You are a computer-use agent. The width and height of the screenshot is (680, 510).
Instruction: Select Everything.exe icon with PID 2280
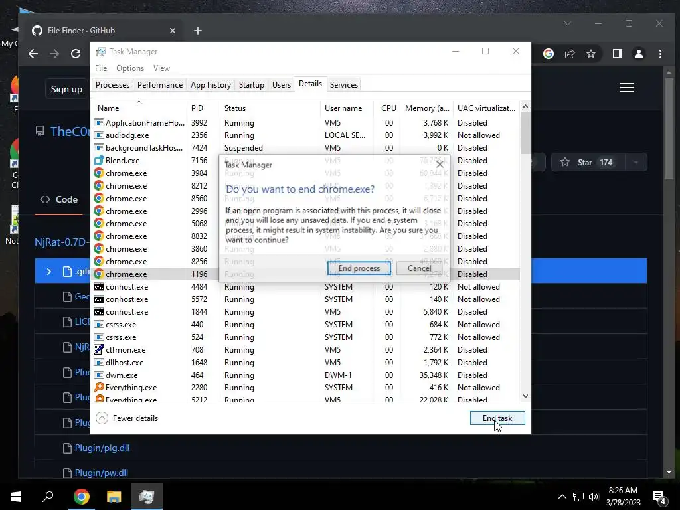coord(99,387)
